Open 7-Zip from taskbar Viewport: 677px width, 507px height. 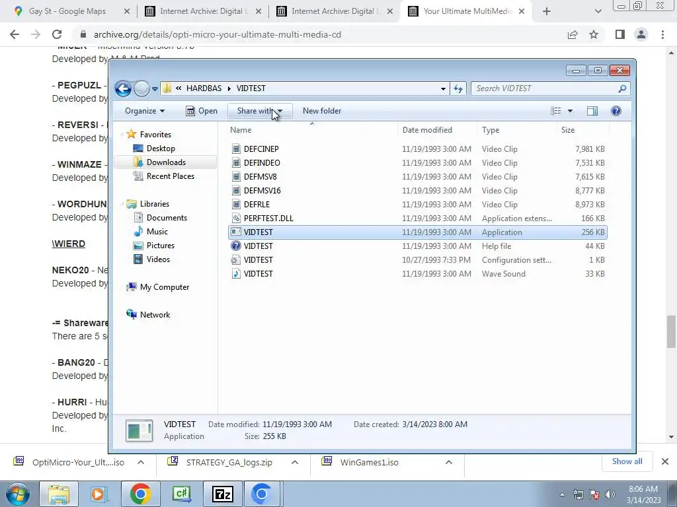tap(223, 494)
